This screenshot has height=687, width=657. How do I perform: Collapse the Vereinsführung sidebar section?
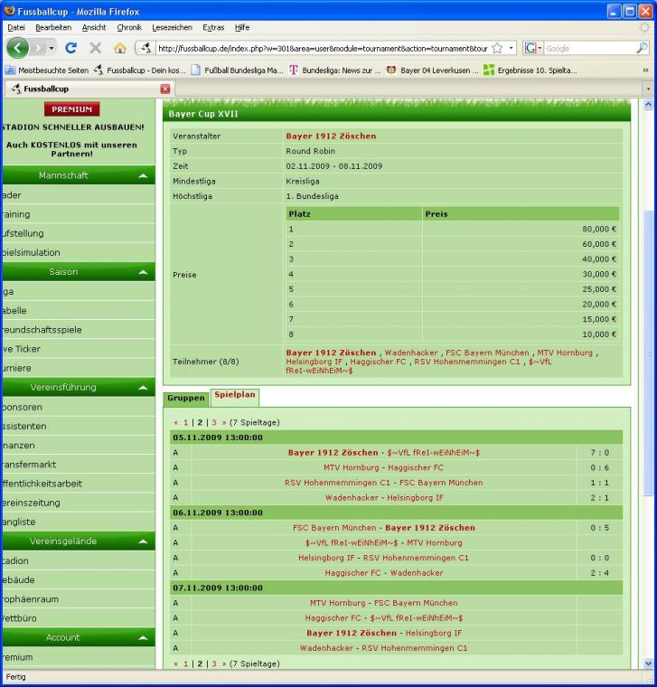coord(144,388)
